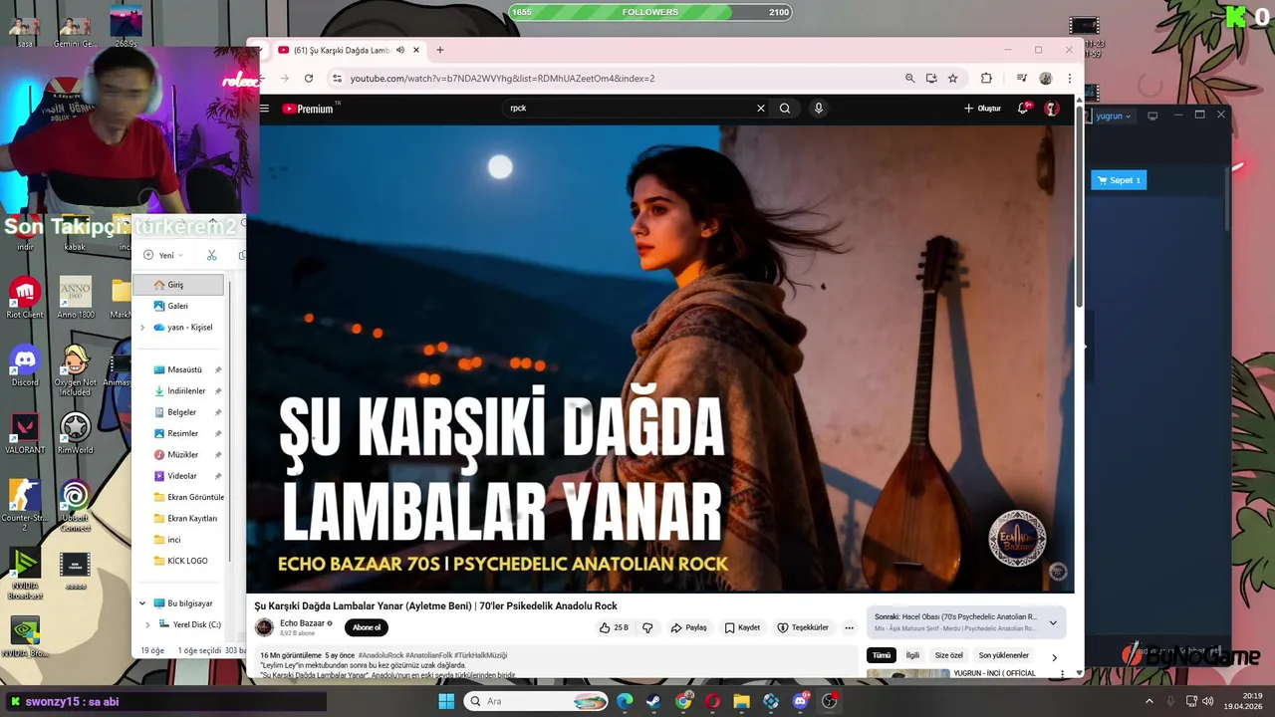1275x717 pixels.
Task: Bookmark this page with the star icon
Action: pos(953,78)
